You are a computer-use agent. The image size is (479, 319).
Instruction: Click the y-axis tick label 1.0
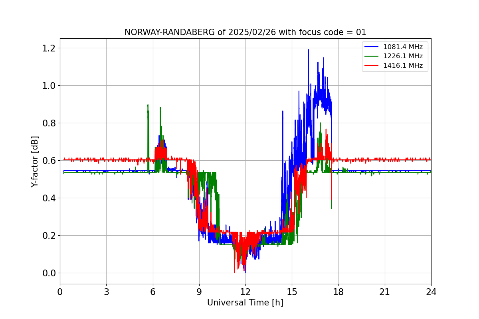click(49, 86)
